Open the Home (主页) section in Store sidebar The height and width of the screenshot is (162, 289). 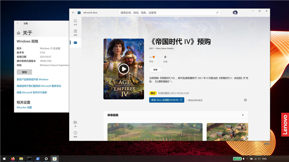75,22
